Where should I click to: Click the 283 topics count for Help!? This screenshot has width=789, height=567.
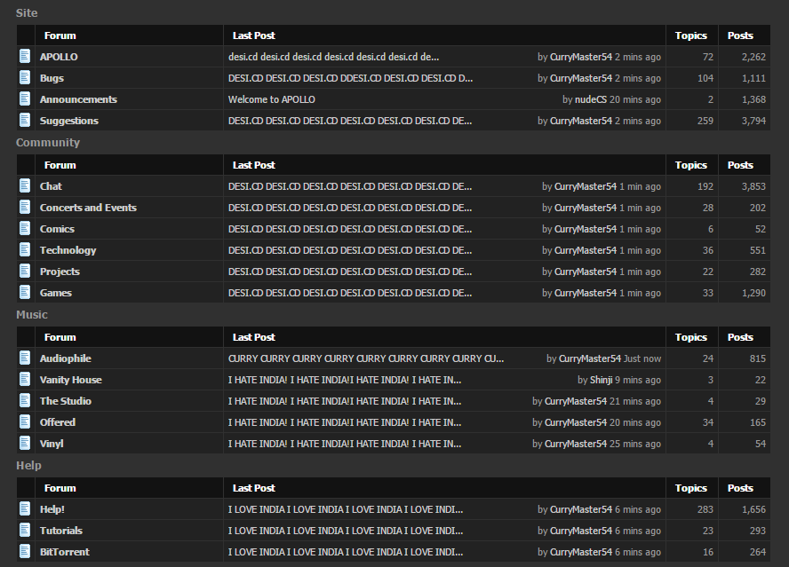tap(705, 509)
